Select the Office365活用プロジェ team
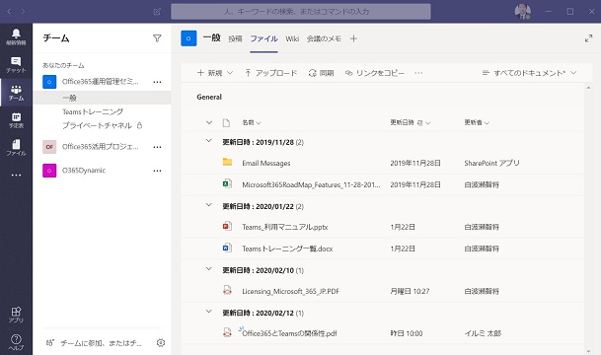Image resolution: width=601 pixels, height=355 pixels. click(x=101, y=147)
